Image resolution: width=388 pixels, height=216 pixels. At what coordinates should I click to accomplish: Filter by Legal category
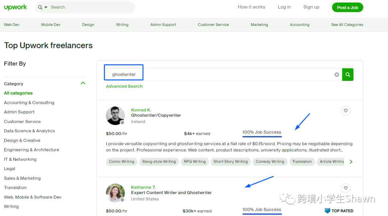tap(9, 169)
